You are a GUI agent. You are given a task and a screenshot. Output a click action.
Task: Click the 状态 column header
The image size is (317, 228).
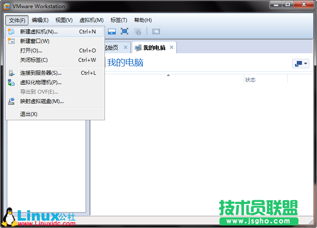(250, 79)
